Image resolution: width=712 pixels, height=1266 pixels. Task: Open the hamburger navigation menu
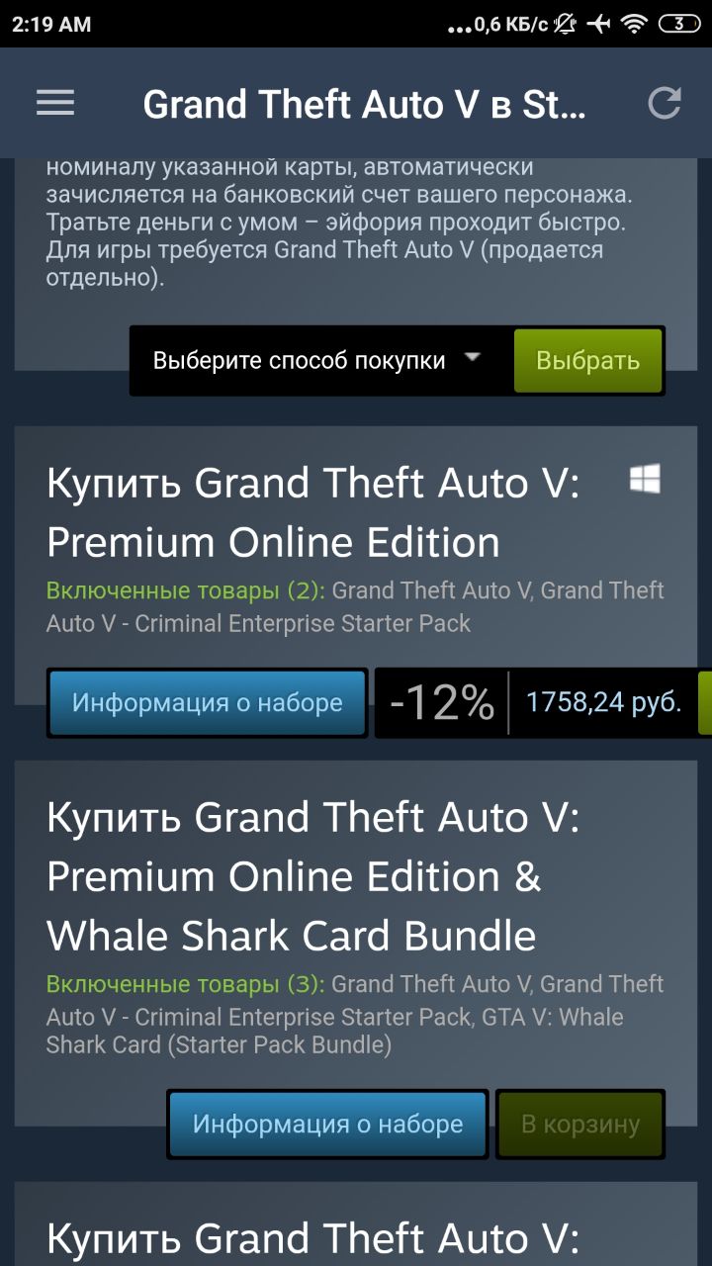point(55,103)
